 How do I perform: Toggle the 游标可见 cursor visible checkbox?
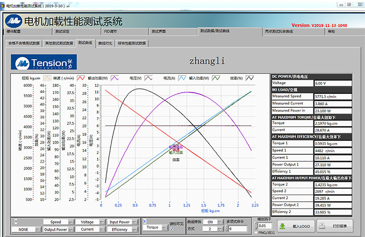(x=172, y=229)
